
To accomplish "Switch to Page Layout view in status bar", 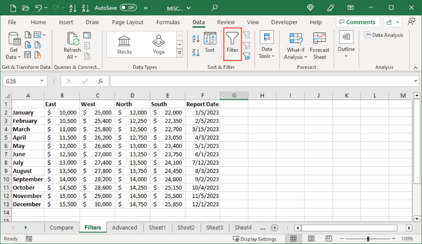I will coord(311,238).
